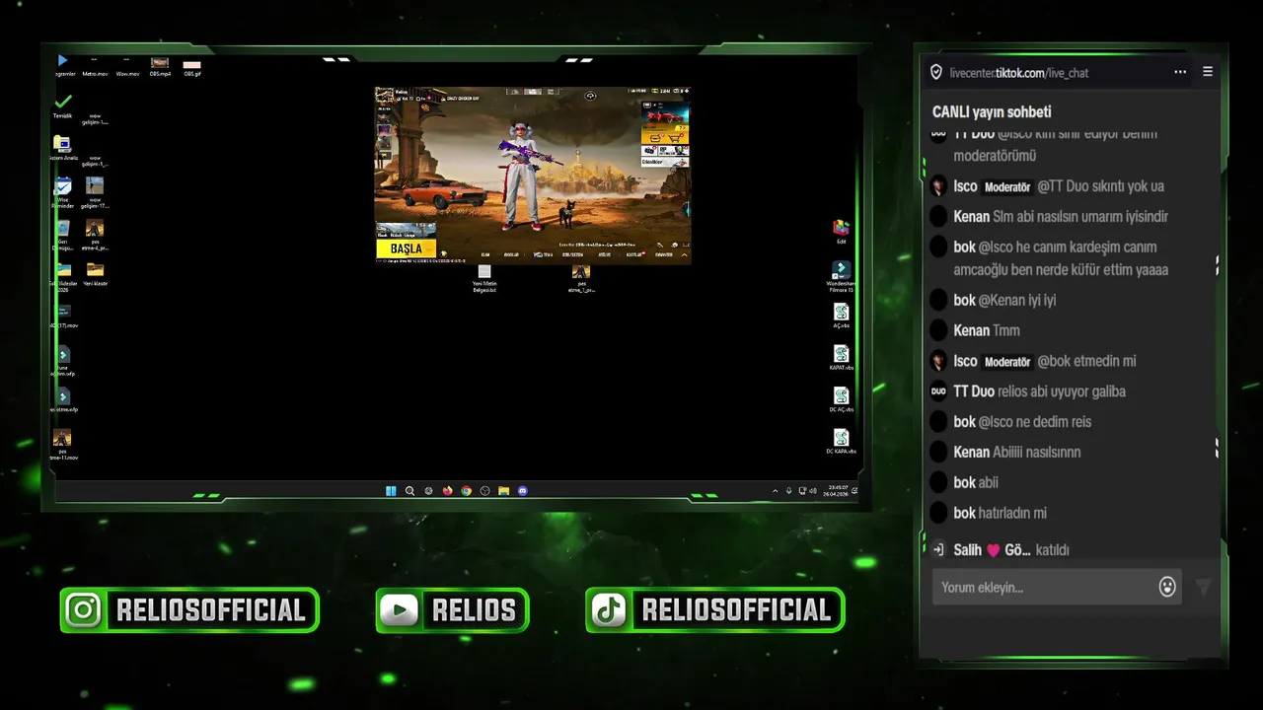Open the Edit app shortcut on desktop
Screen dimensions: 1263x710
tap(841, 232)
